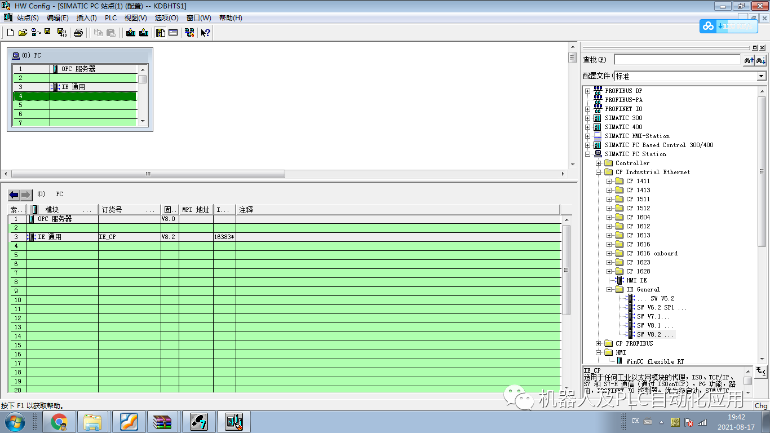Open the 插入(I) menu
Viewport: 770px width, 433px height.
(x=87, y=18)
